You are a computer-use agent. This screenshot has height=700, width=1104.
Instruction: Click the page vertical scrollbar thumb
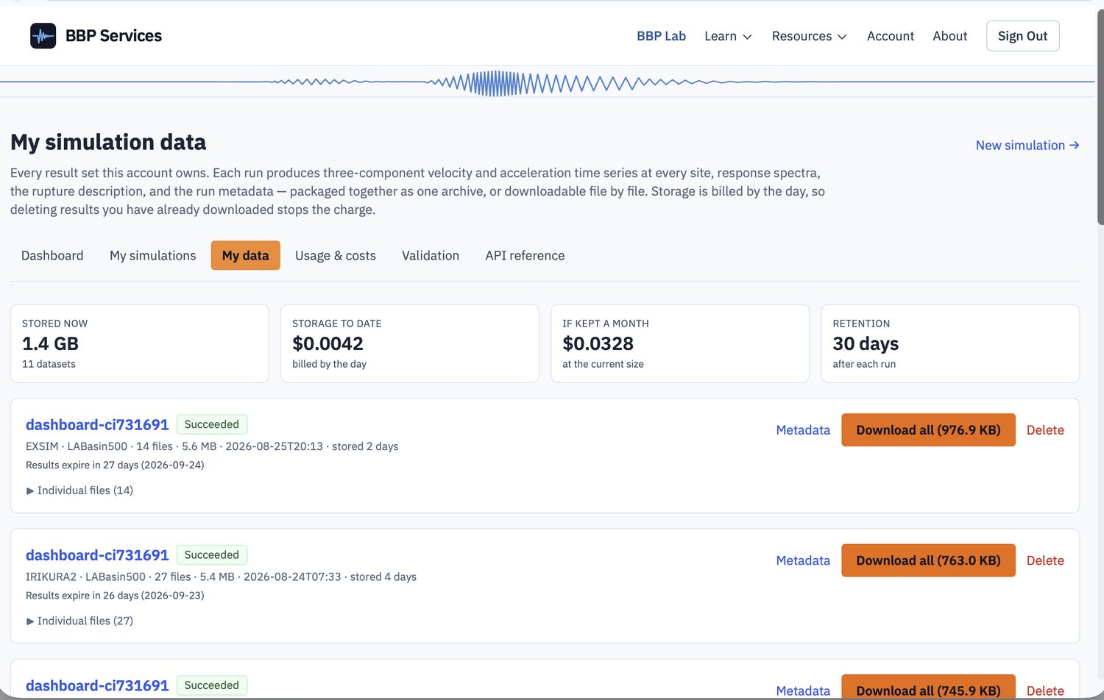coord(1100,118)
